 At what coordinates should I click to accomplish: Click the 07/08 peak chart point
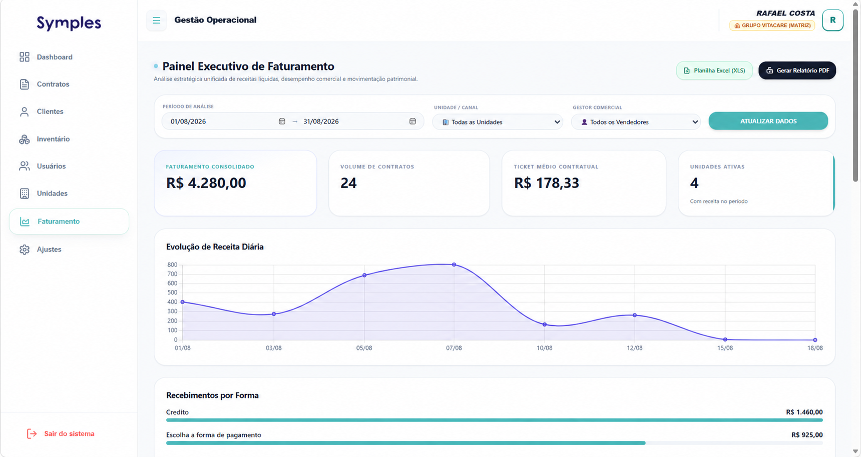tap(454, 264)
